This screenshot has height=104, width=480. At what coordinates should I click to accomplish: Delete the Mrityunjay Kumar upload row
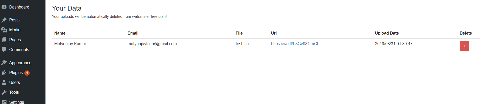464,46
